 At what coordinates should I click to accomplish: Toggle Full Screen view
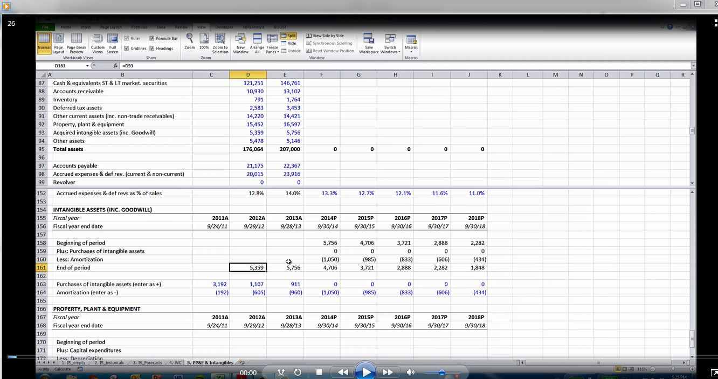coord(112,43)
